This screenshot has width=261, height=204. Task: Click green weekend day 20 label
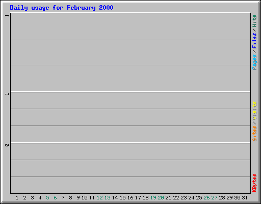point(161,198)
